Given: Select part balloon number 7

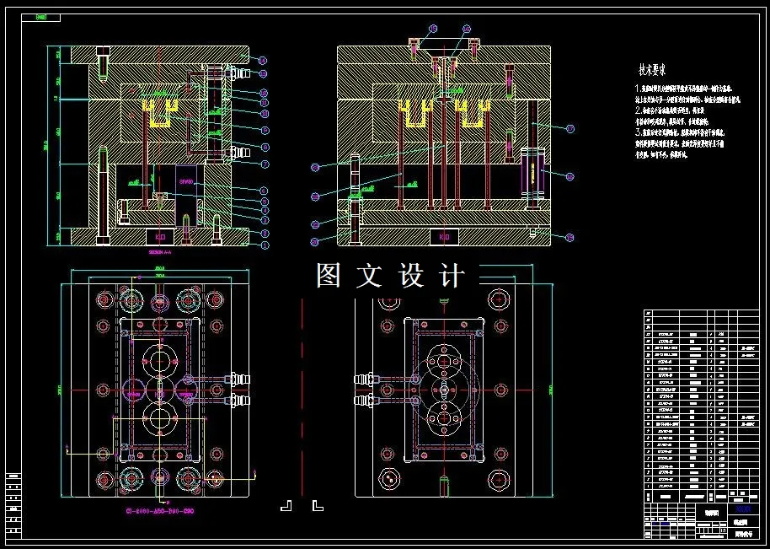Looking at the screenshot, I should pyautogui.click(x=265, y=165).
